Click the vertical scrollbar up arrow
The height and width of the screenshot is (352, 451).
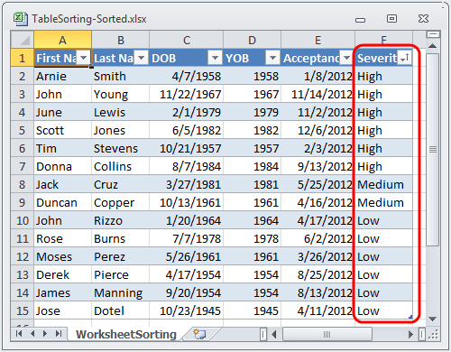click(433, 46)
